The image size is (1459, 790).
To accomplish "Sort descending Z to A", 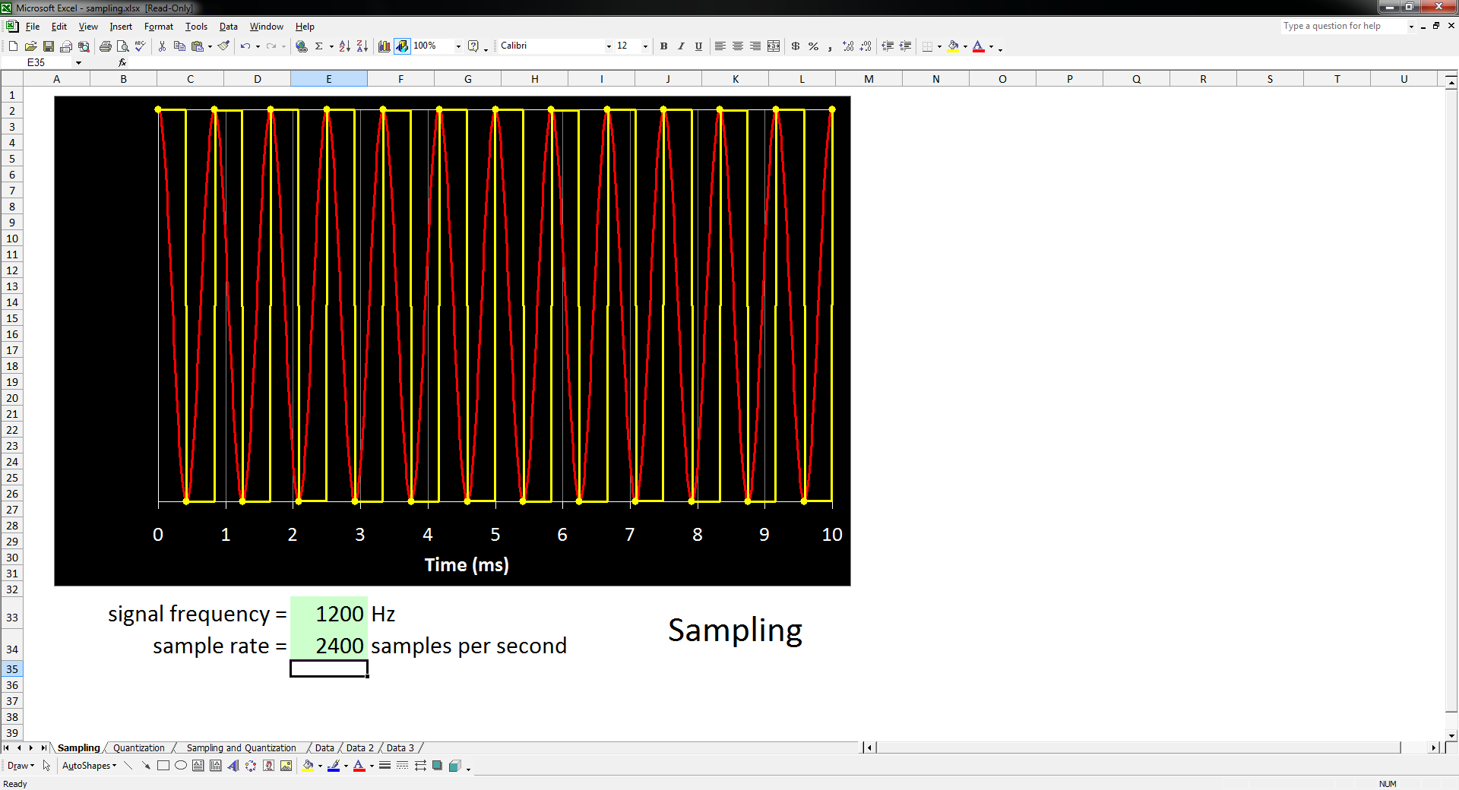I will [362, 46].
